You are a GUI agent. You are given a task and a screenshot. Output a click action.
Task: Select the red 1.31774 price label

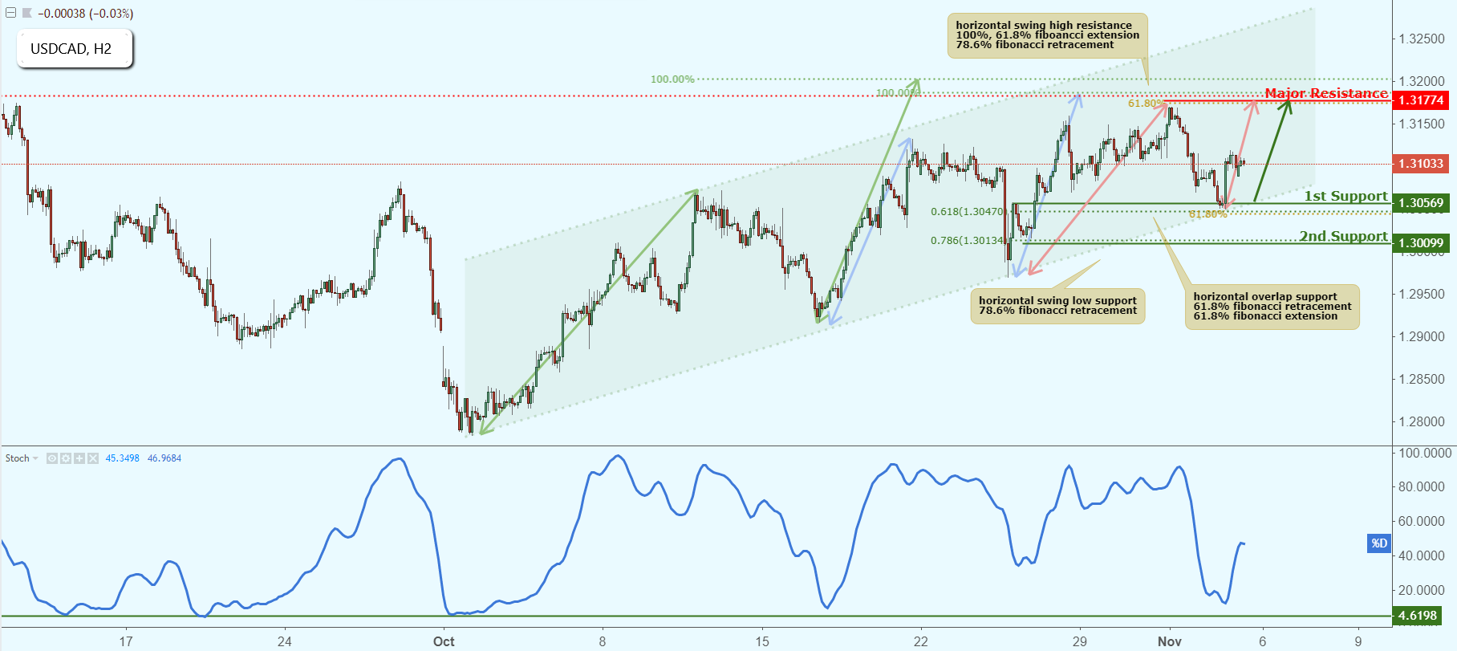(x=1421, y=100)
